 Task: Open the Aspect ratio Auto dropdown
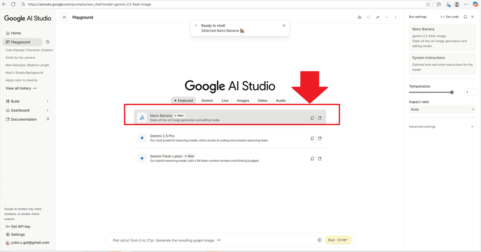coord(443,109)
